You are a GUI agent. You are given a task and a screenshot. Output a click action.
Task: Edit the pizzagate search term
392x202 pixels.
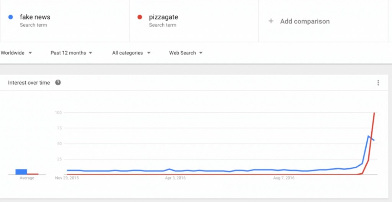point(163,17)
